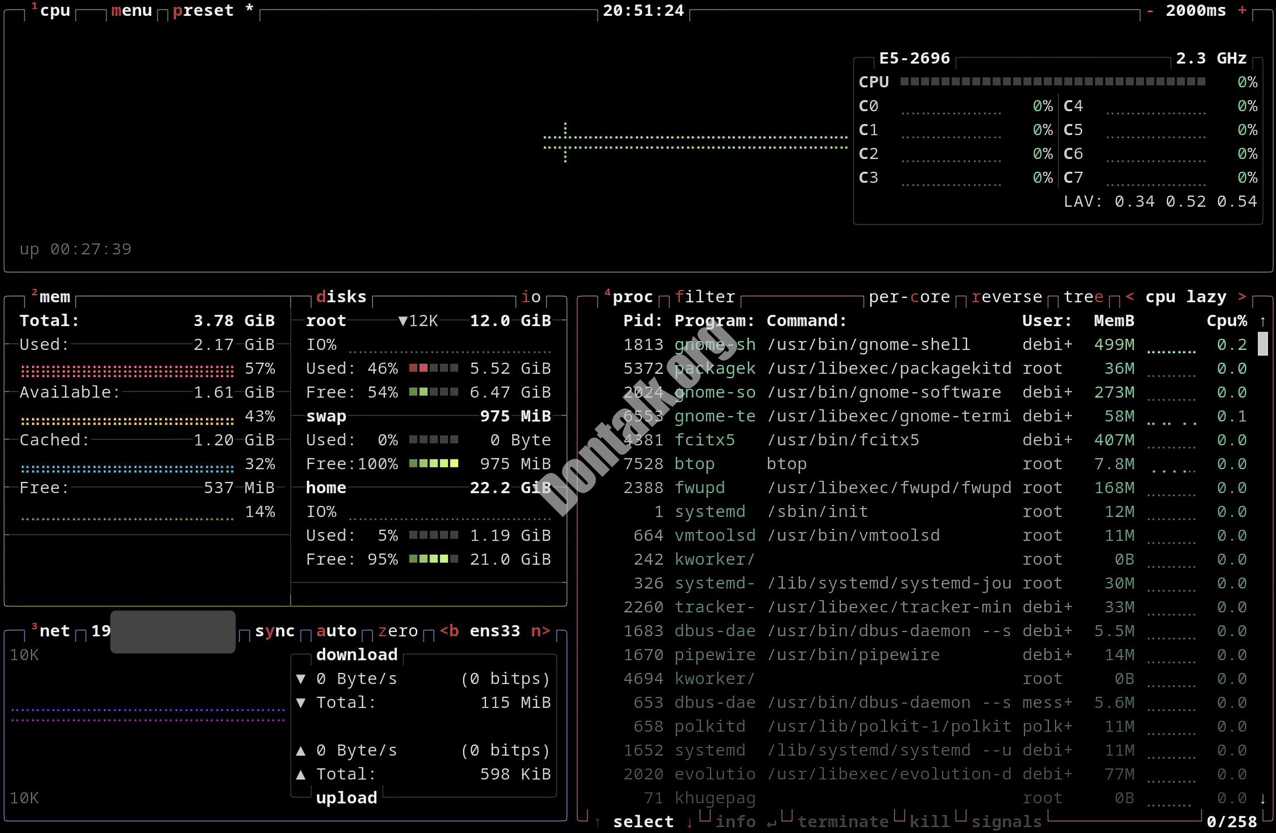Toggle per-core process CPU usage
This screenshot has width=1276, height=833.
pos(909,297)
